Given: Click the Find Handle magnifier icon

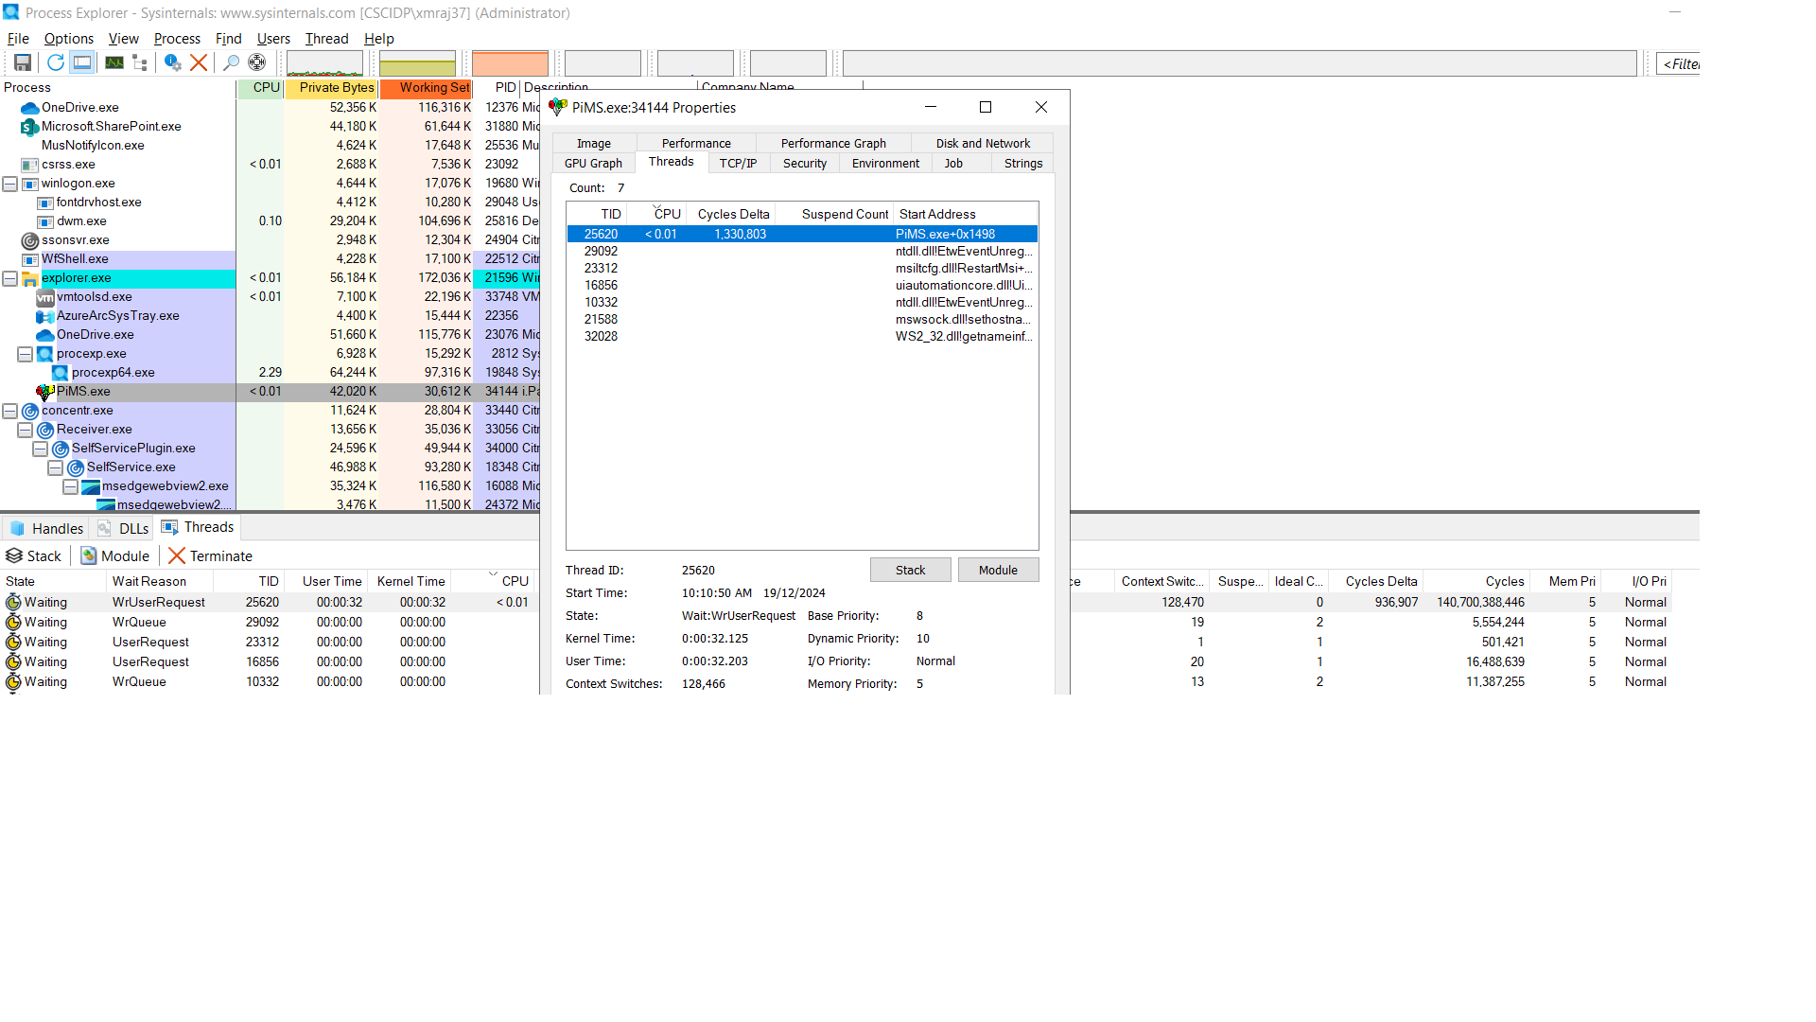Looking at the screenshot, I should 231,62.
